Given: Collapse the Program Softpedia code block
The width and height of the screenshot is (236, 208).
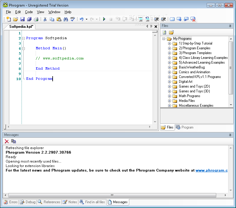Looking at the screenshot, I should pyautogui.click(x=23, y=38).
